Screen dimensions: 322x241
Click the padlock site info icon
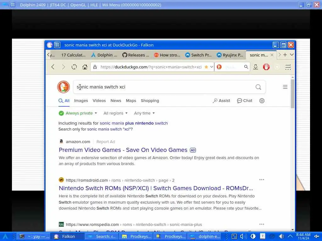95,67
